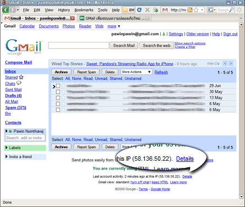The height and width of the screenshot is (207, 245).
Task: Star the 13 May message
Action: click(x=63, y=97)
